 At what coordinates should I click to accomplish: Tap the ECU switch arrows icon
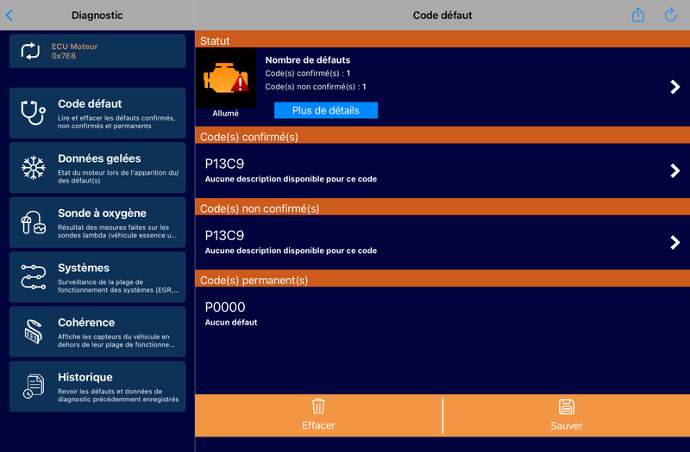(30, 51)
